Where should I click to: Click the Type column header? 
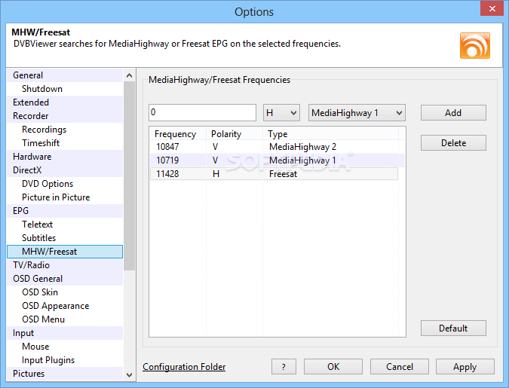tap(330, 133)
